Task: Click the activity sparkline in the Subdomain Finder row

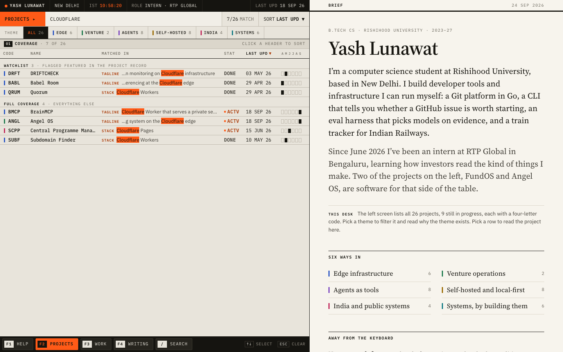Action: [291, 140]
